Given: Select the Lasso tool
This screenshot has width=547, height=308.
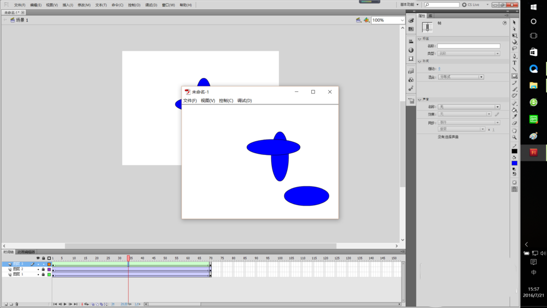Looking at the screenshot, I should (514, 49).
